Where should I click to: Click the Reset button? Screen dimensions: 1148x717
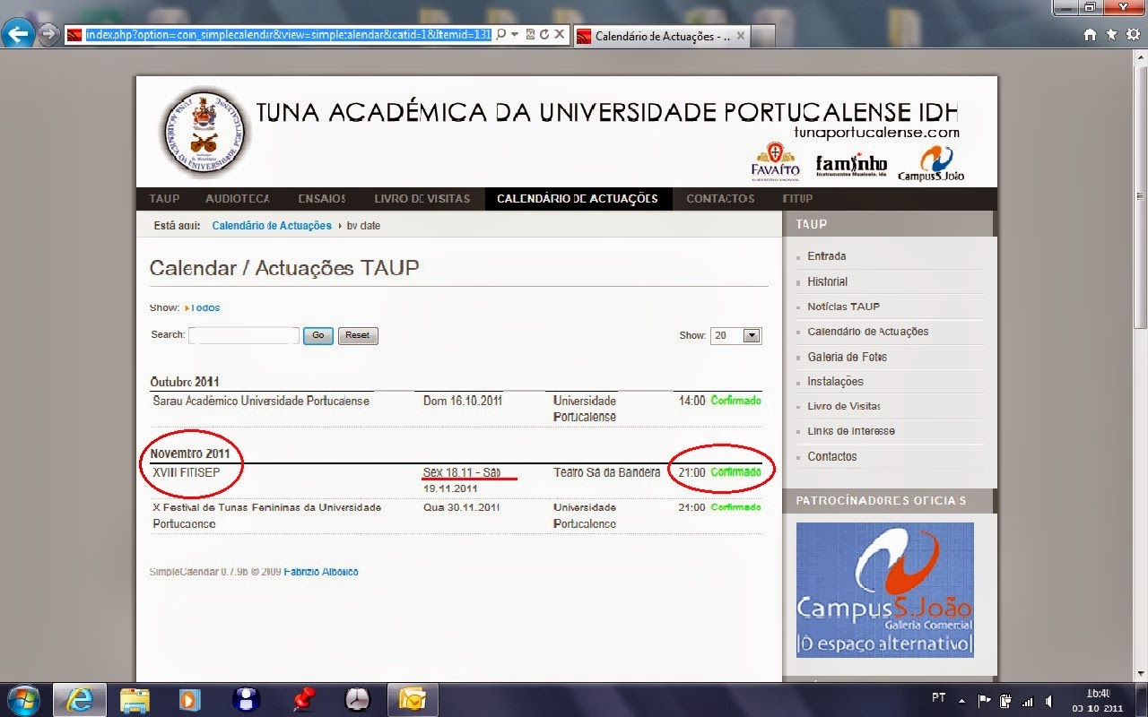coord(357,335)
